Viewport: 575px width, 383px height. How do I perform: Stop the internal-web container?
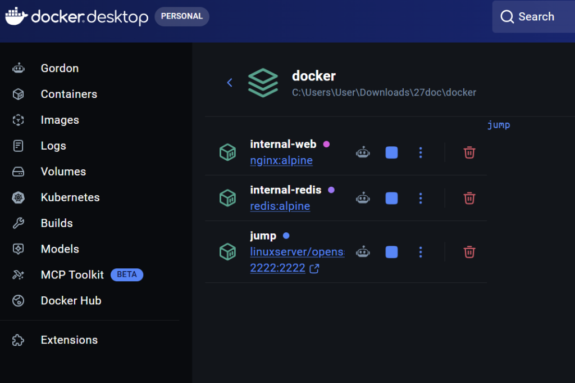391,152
